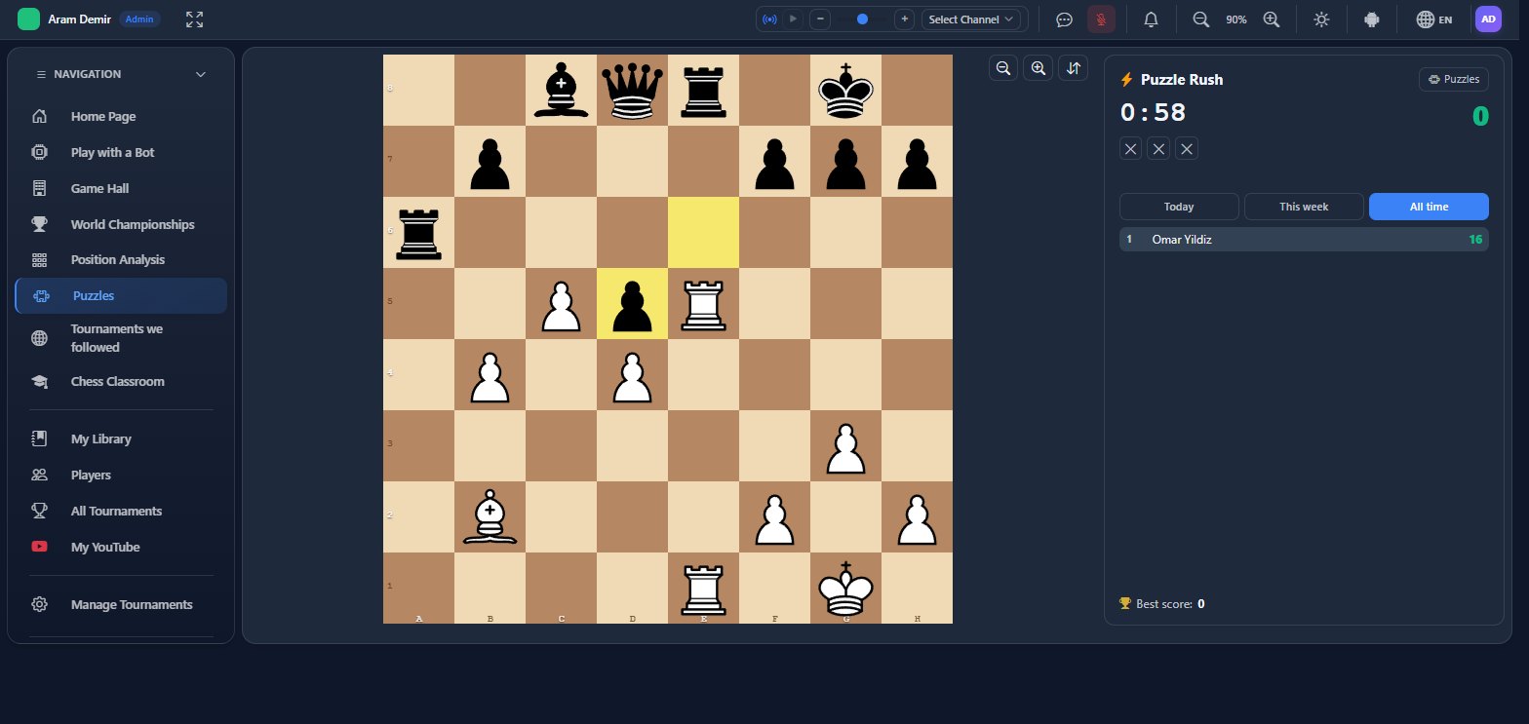
Task: Go to the Game Hall
Action: [121, 189]
